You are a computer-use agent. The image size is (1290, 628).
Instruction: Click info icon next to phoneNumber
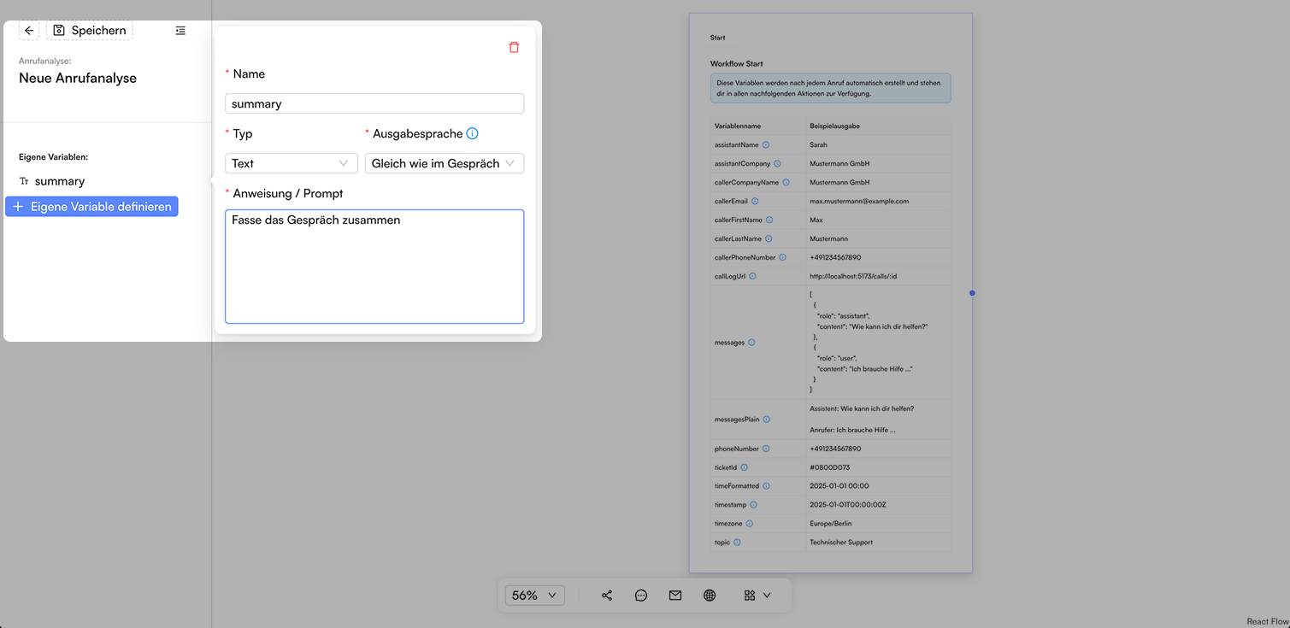(766, 449)
